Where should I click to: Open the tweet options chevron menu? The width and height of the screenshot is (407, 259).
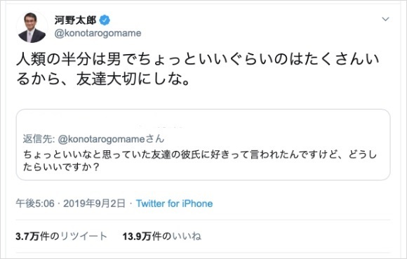pyautogui.click(x=385, y=19)
